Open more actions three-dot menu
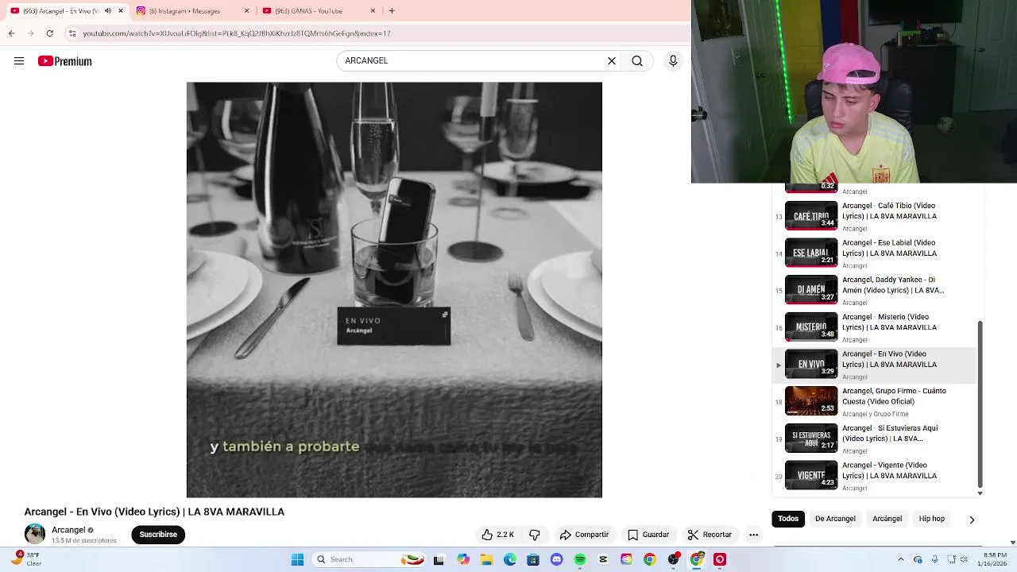This screenshot has width=1017, height=572. click(754, 535)
